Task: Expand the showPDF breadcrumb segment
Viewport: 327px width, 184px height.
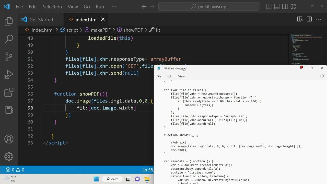Action: click(x=130, y=30)
